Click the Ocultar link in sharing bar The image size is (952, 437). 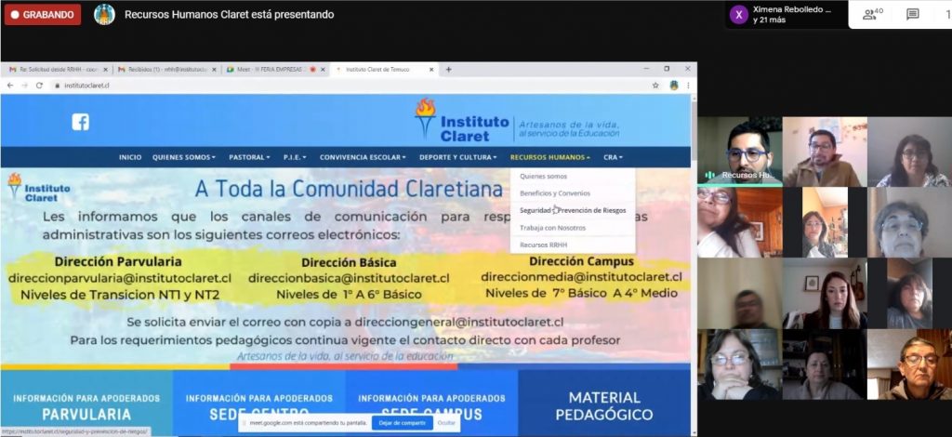click(446, 422)
